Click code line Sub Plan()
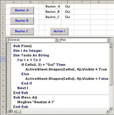 [23, 46]
